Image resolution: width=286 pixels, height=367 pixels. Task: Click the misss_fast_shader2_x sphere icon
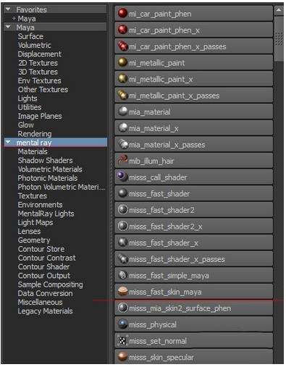click(x=122, y=226)
